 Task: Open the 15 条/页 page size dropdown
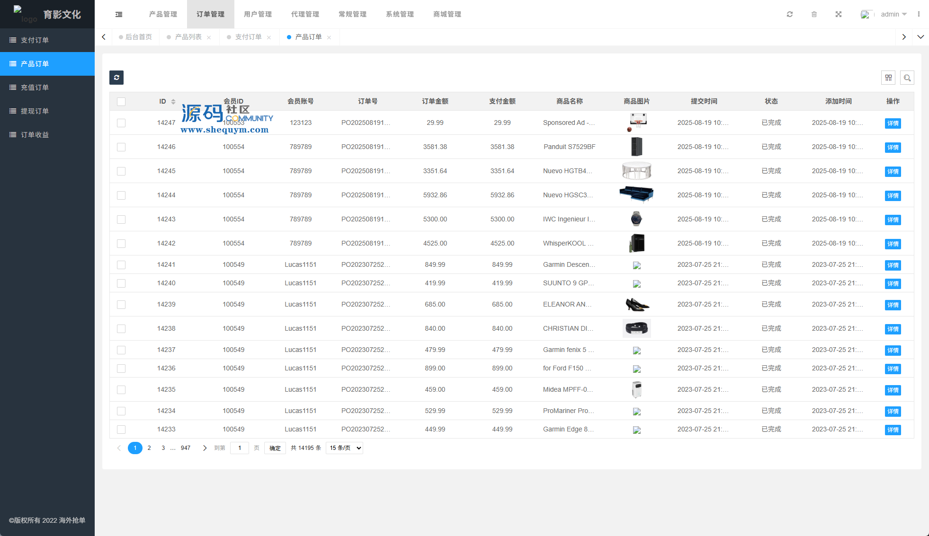click(344, 448)
